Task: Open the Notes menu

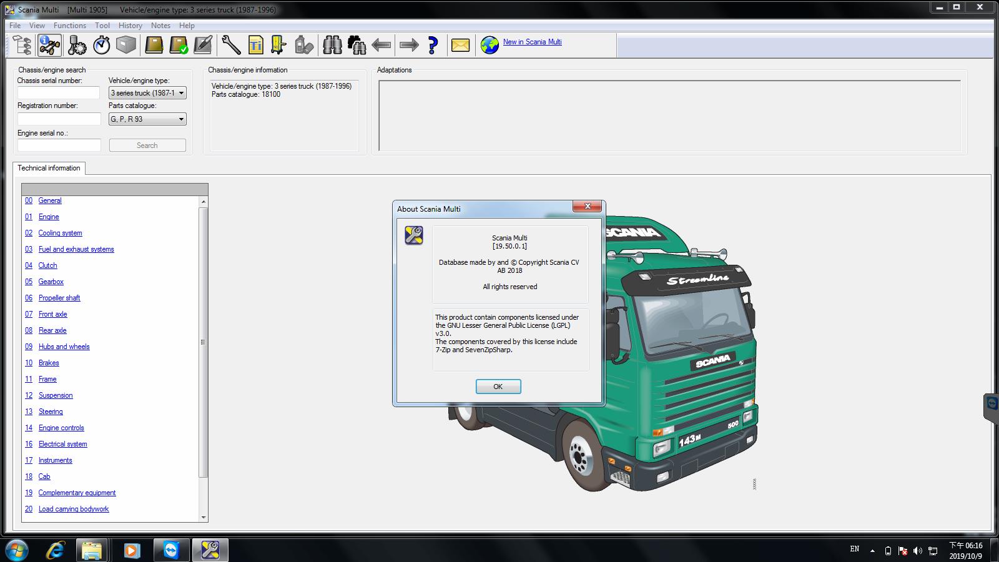Action: click(160, 26)
